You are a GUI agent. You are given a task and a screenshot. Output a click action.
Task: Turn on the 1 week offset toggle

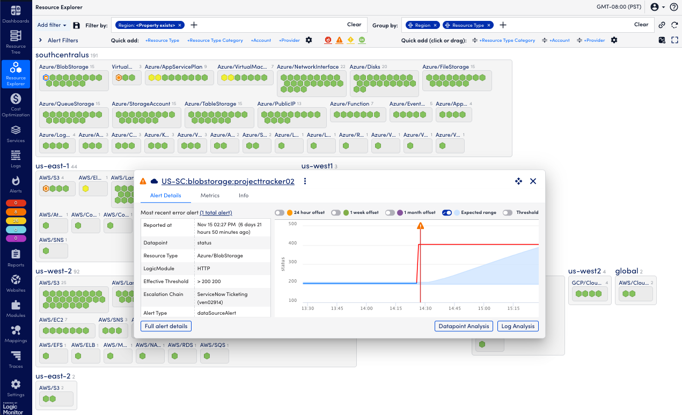tap(336, 212)
